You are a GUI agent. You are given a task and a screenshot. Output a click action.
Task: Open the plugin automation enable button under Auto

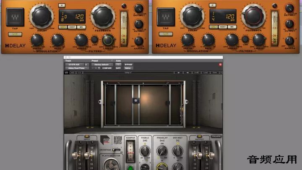pos(118,65)
